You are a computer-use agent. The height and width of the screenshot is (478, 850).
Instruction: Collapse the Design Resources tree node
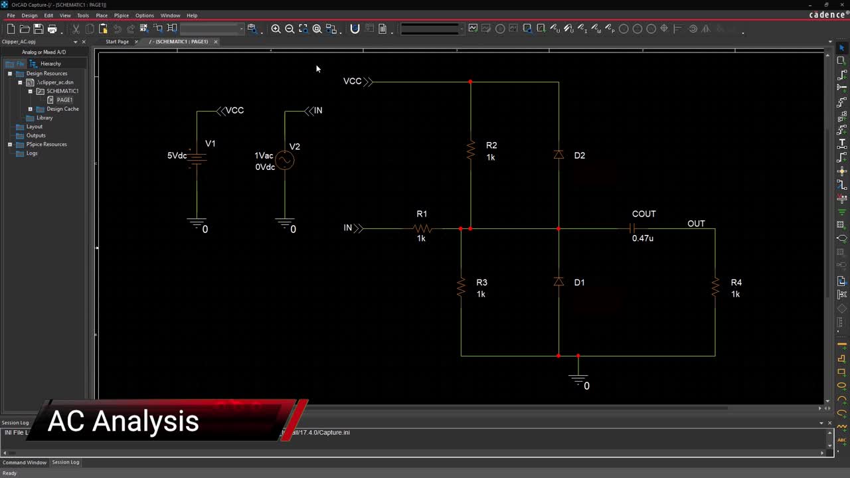10,74
